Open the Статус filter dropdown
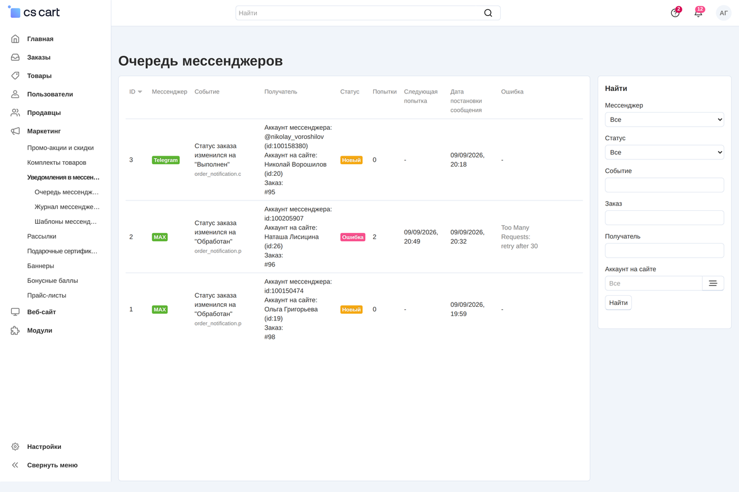This screenshot has height=492, width=739. coord(664,152)
